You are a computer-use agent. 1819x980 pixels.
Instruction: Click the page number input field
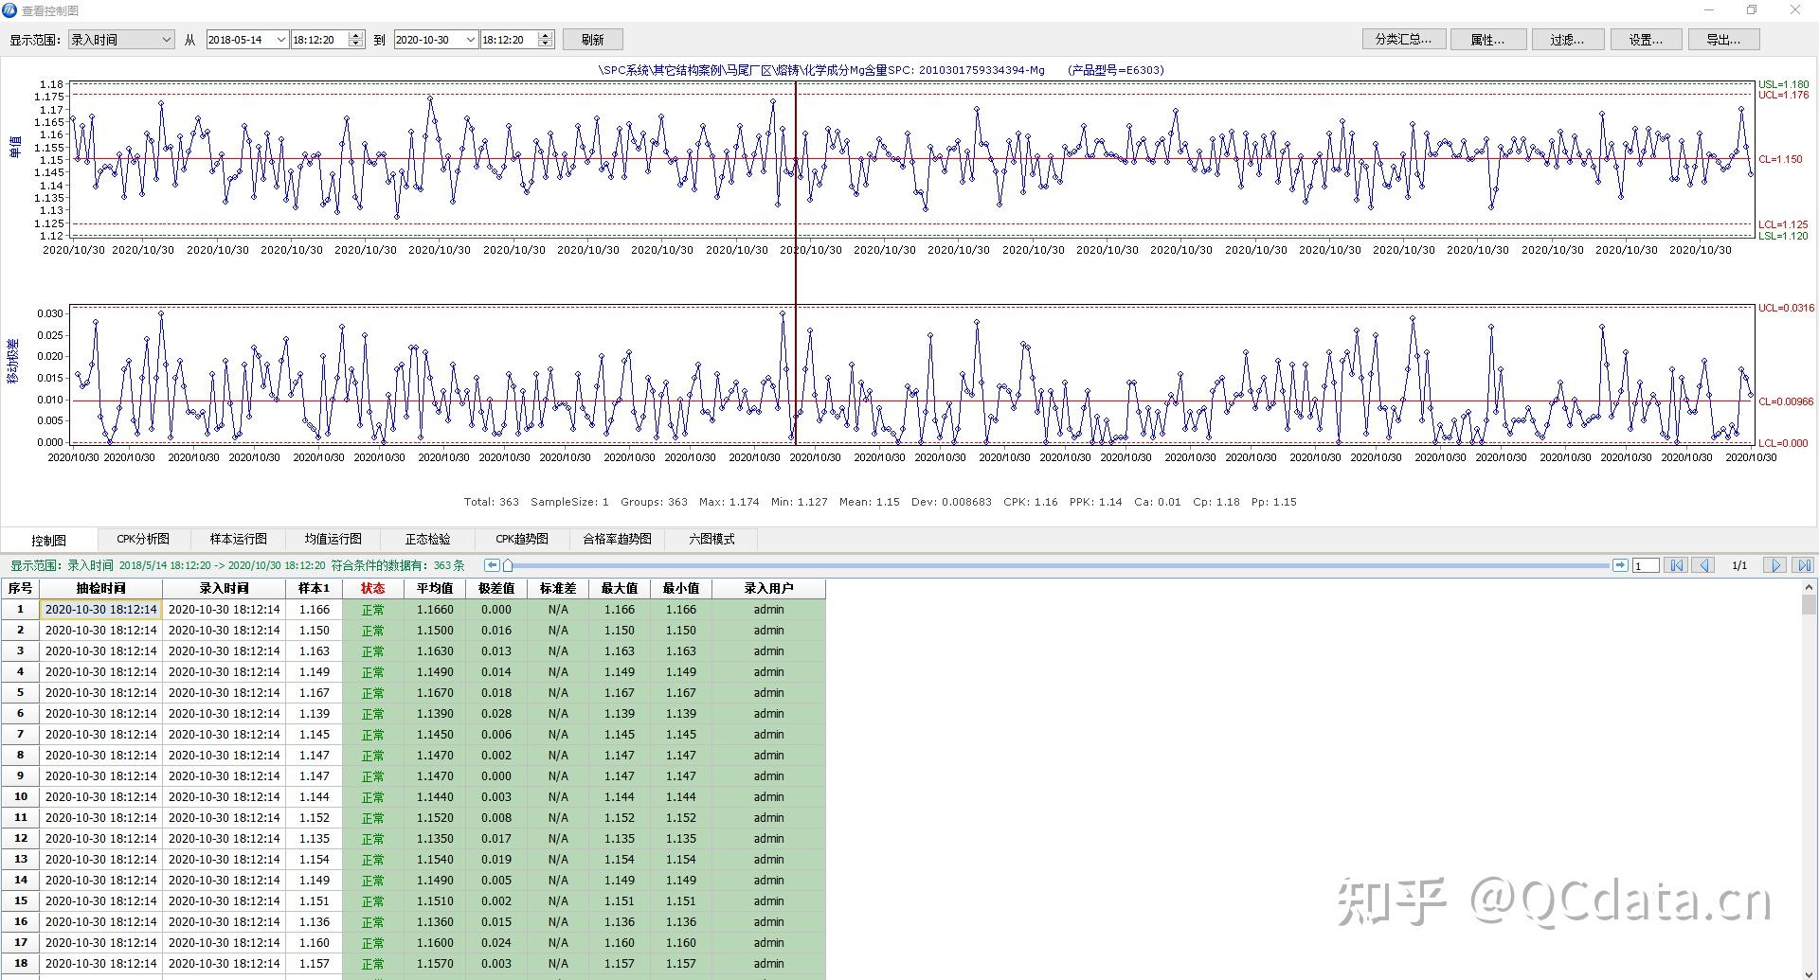point(1646,565)
